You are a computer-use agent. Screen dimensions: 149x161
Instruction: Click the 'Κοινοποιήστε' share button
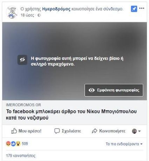pos(108,131)
